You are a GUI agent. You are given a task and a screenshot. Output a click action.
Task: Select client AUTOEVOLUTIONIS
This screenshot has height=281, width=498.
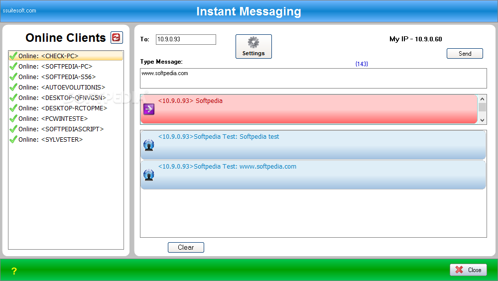click(x=66, y=87)
